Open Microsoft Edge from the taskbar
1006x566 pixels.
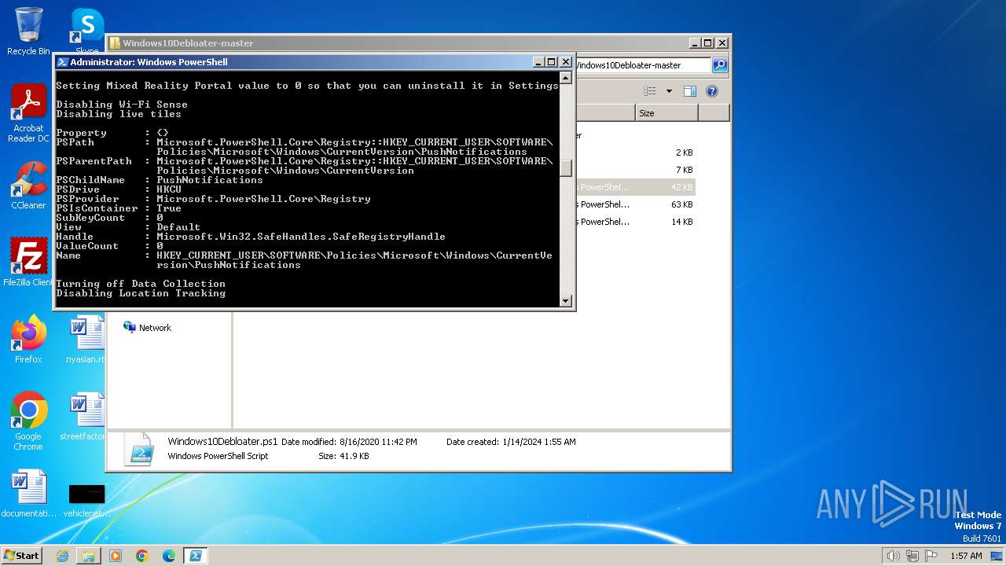click(169, 556)
